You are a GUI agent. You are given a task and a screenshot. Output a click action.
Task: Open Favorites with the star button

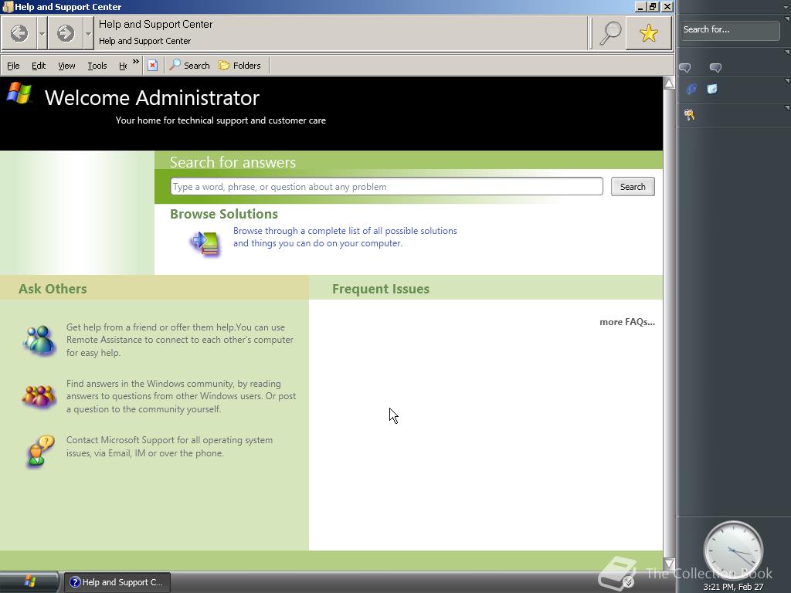(649, 33)
